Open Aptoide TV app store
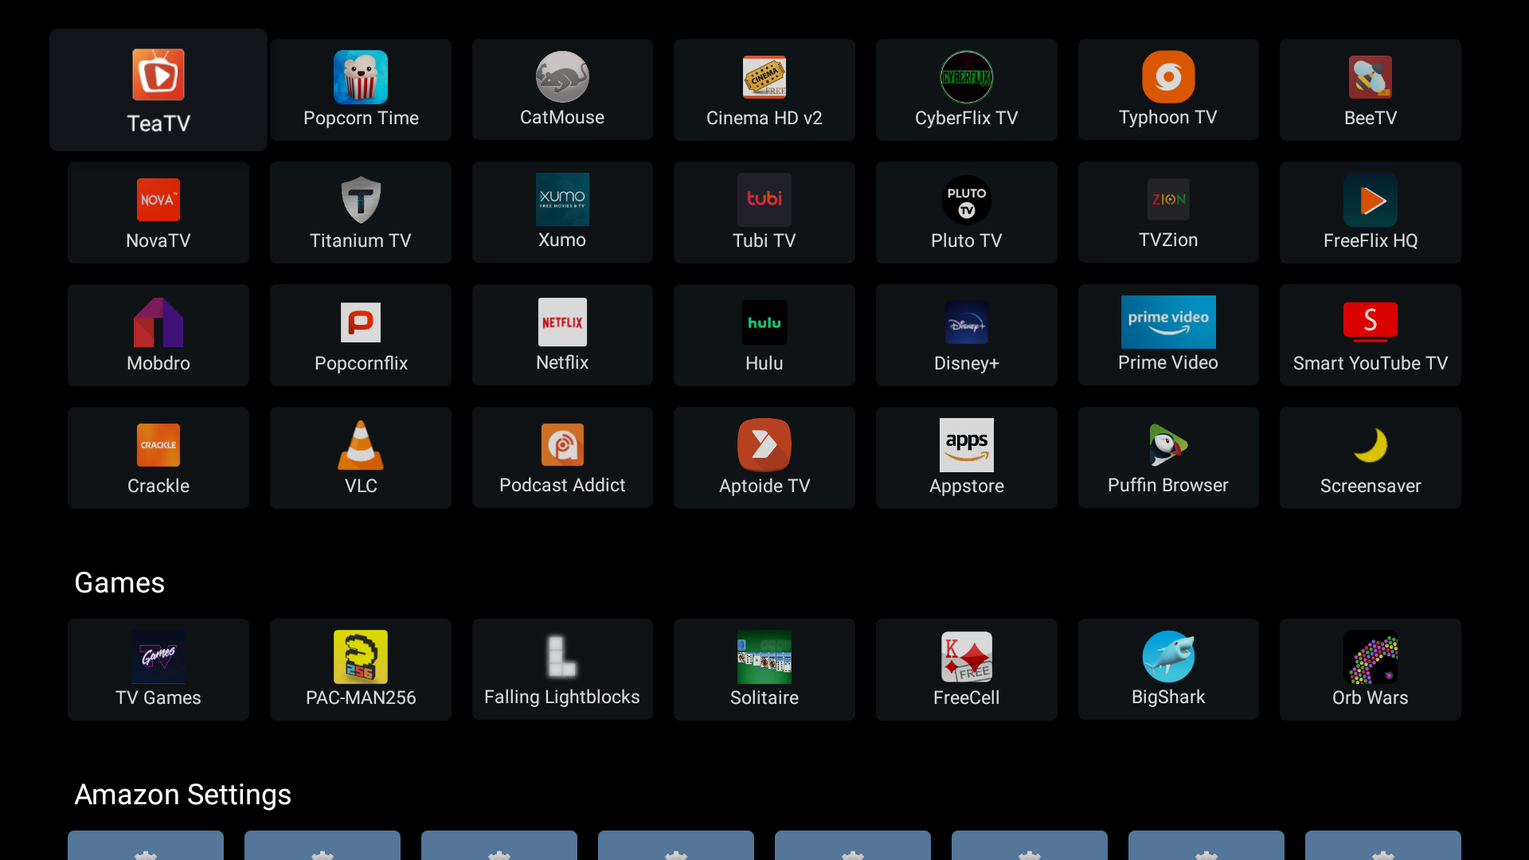Image resolution: width=1529 pixels, height=860 pixels. 764,457
